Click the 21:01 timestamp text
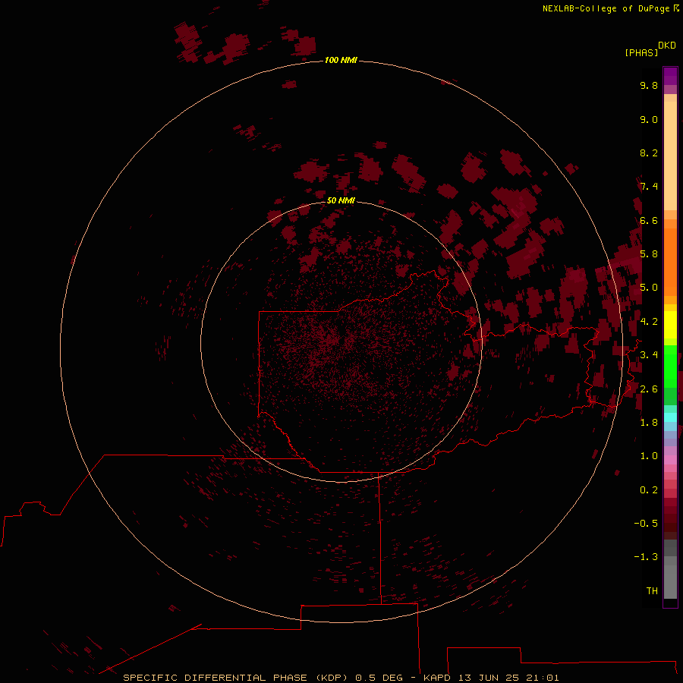This screenshot has width=683, height=683. point(541,678)
